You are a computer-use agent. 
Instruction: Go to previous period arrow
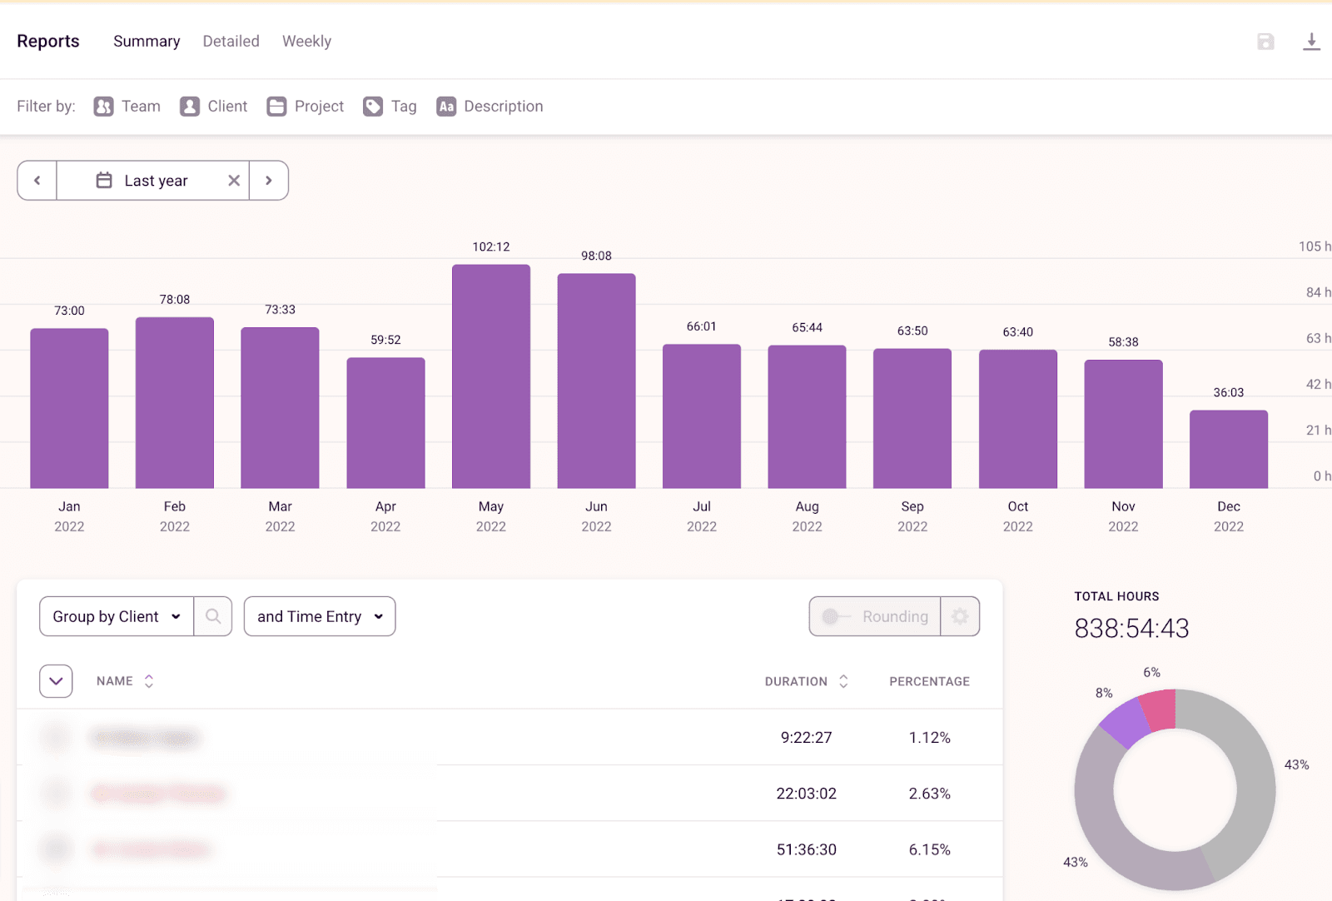pos(37,181)
